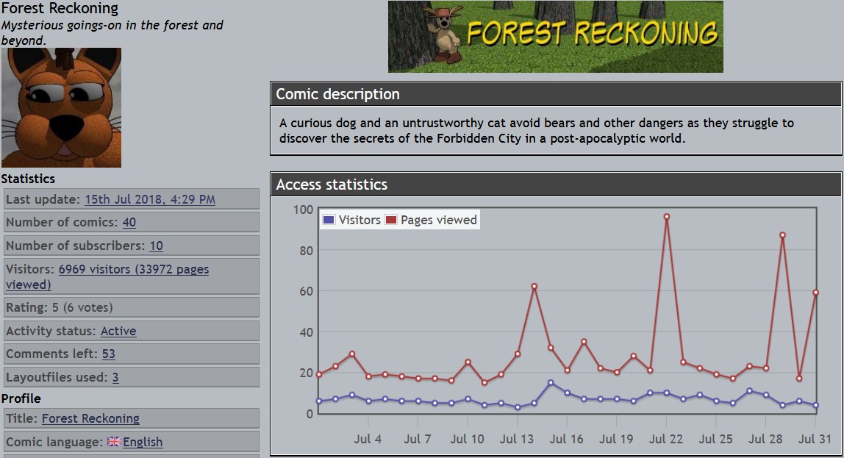The height and width of the screenshot is (458, 844).
Task: Click the Forest Reckoning banner image
Action: click(555, 37)
